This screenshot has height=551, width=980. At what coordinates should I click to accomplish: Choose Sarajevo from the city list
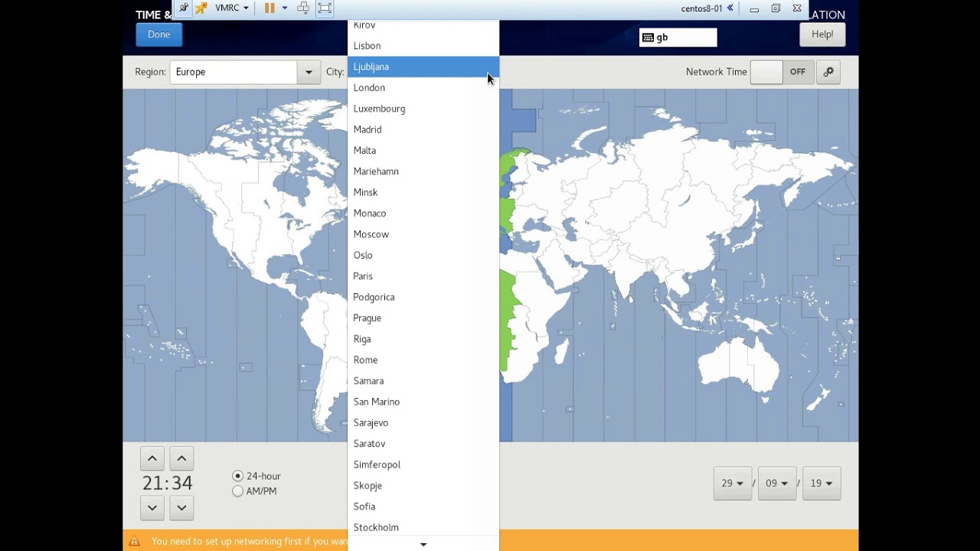click(423, 422)
